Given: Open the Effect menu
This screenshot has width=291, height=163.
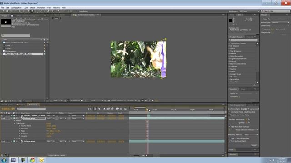Looking at the screenshot, I should [32, 8].
